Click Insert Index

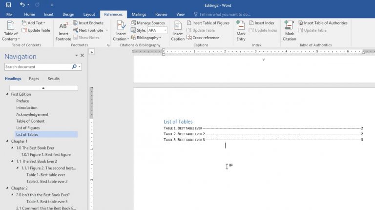[262, 23]
